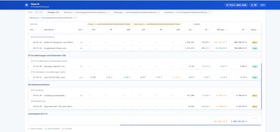This screenshot has width=280, height=132.
Task: Click the sort icon beside Unit
Action: tap(83, 30)
